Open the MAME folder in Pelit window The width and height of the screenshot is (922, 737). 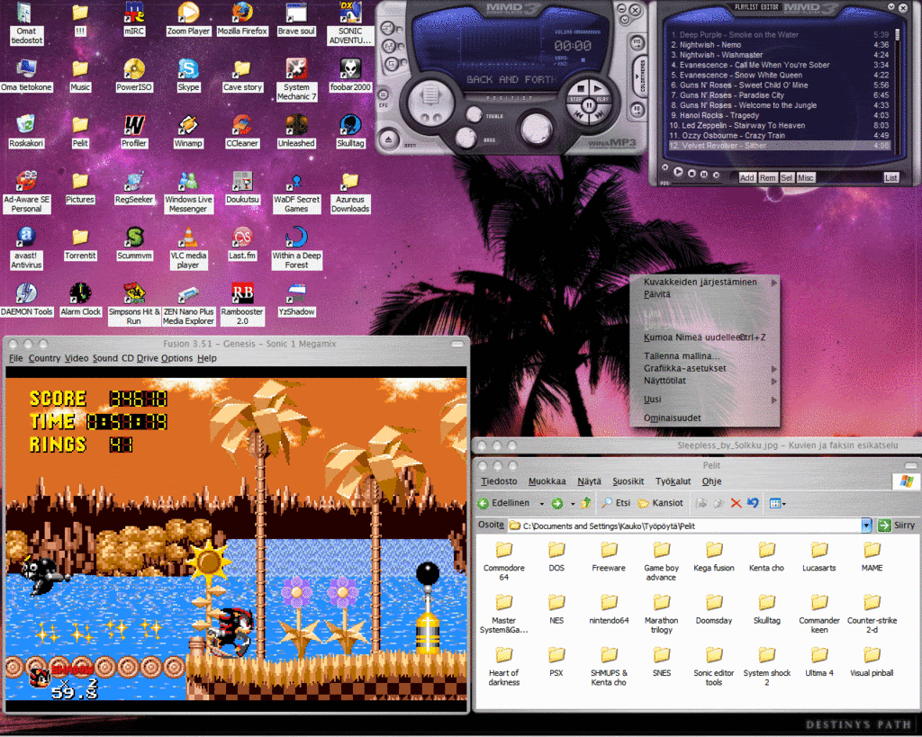[872, 557]
